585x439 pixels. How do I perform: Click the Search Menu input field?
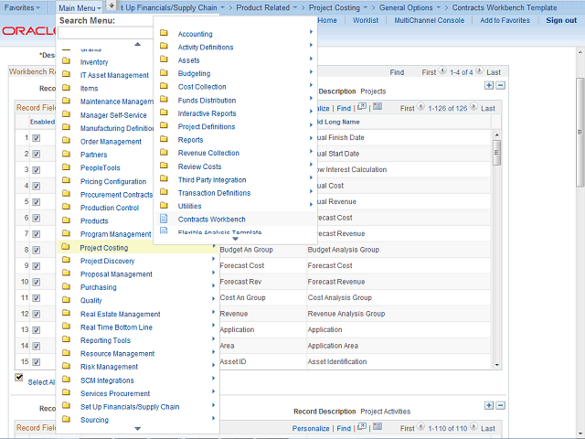[106, 33]
